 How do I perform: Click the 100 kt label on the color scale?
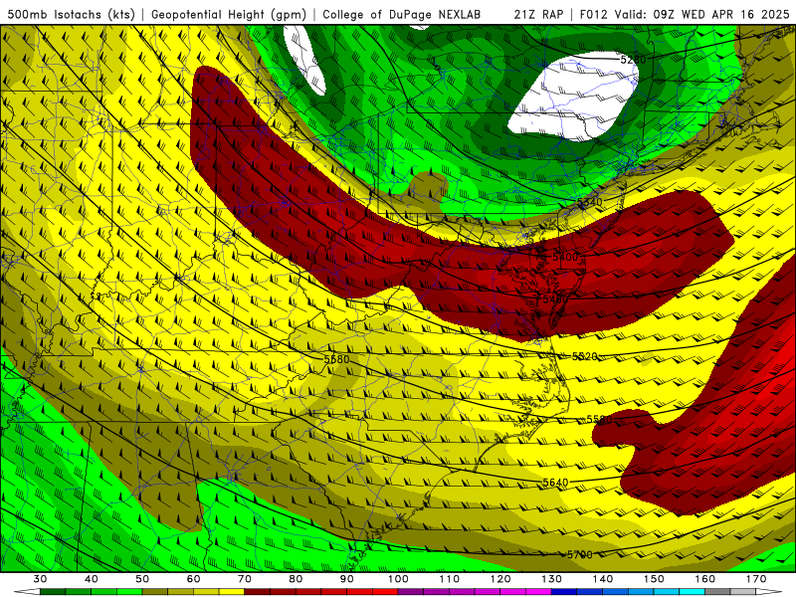click(x=399, y=579)
